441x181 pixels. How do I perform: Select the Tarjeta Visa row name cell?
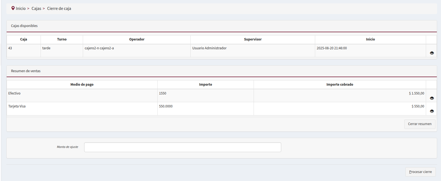pos(17,106)
